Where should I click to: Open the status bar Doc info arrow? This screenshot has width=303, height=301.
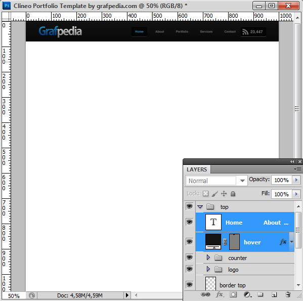[127, 295]
